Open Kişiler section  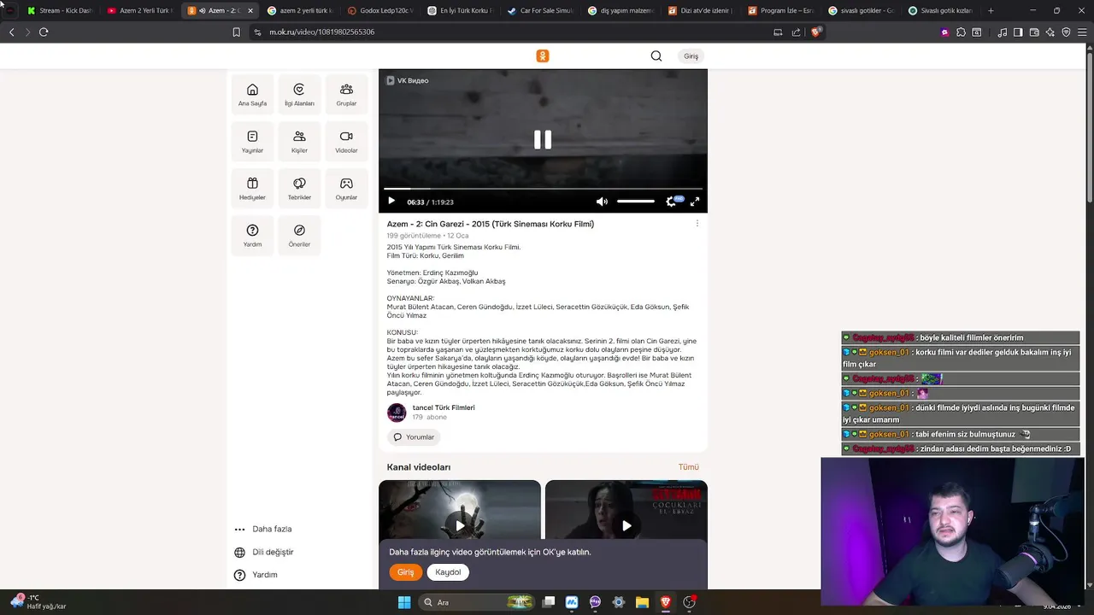(x=299, y=142)
